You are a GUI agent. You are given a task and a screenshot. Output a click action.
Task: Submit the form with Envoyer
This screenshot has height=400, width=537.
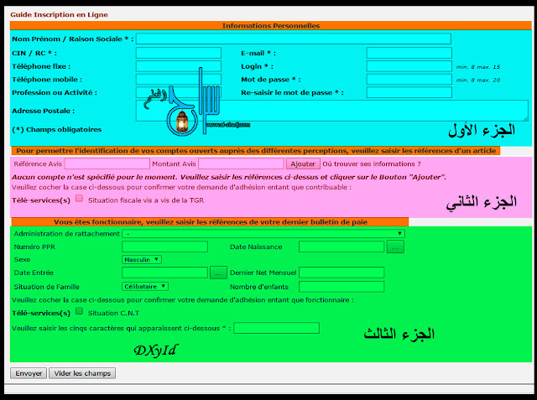(28, 373)
